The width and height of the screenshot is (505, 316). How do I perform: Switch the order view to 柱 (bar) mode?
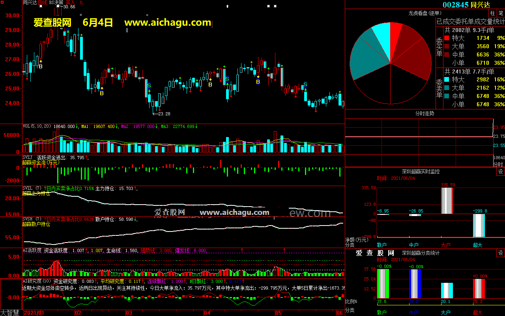click(492, 13)
